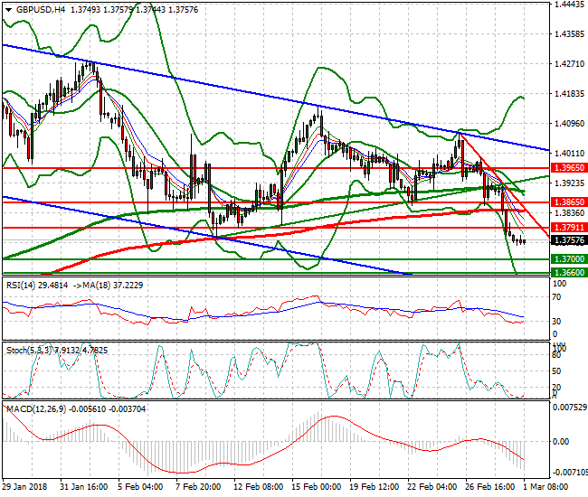
Task: Click the 1.40960 value on price axis
Action: coord(568,124)
